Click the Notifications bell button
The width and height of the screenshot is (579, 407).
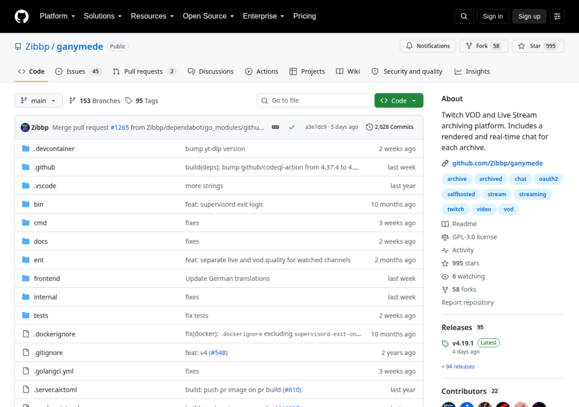click(x=427, y=46)
